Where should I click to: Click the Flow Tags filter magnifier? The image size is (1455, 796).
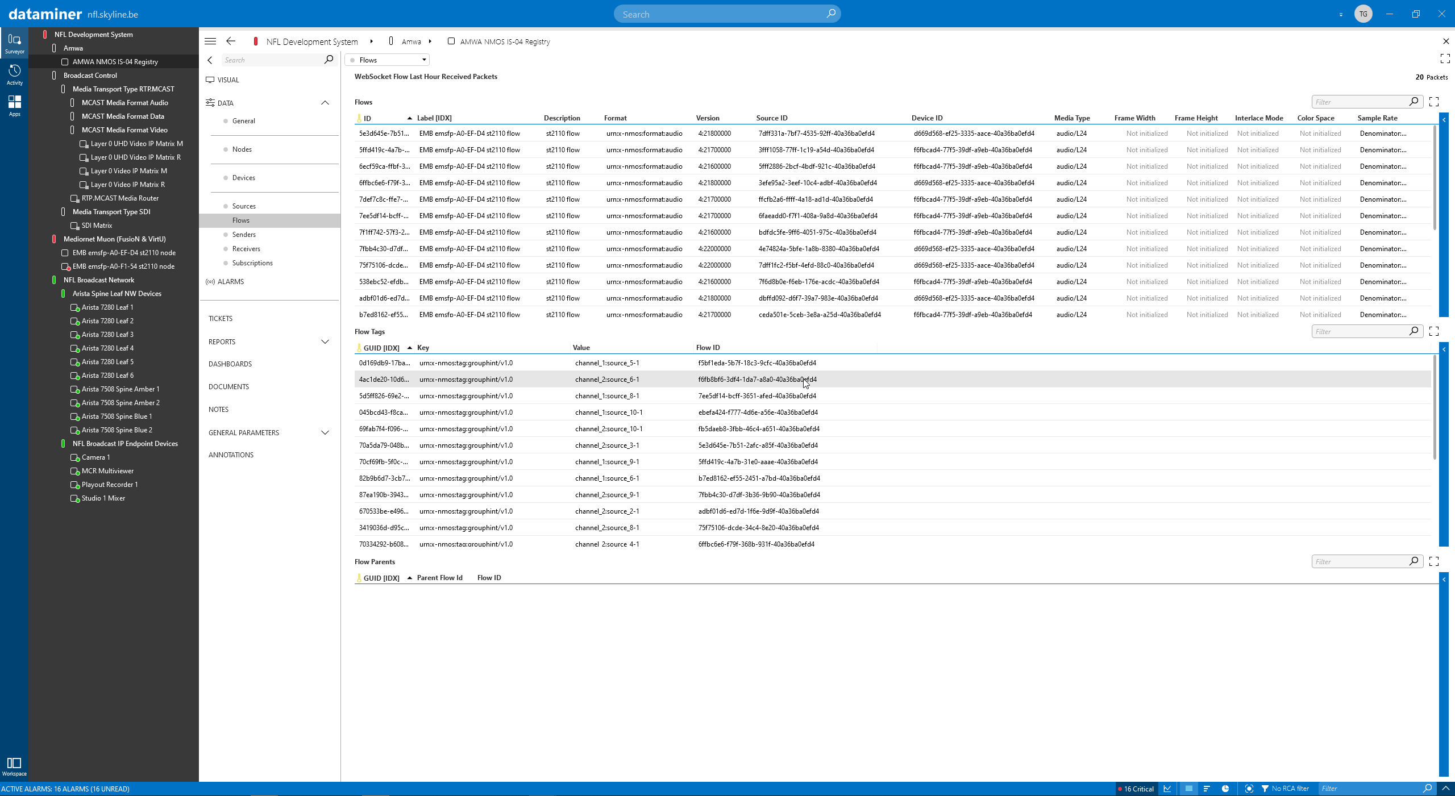(x=1414, y=331)
